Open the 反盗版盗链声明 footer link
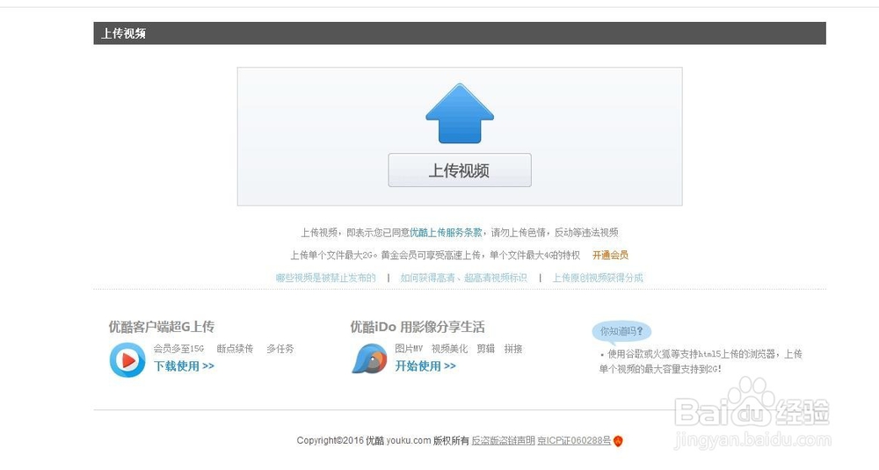The height and width of the screenshot is (470, 879). pos(504,441)
